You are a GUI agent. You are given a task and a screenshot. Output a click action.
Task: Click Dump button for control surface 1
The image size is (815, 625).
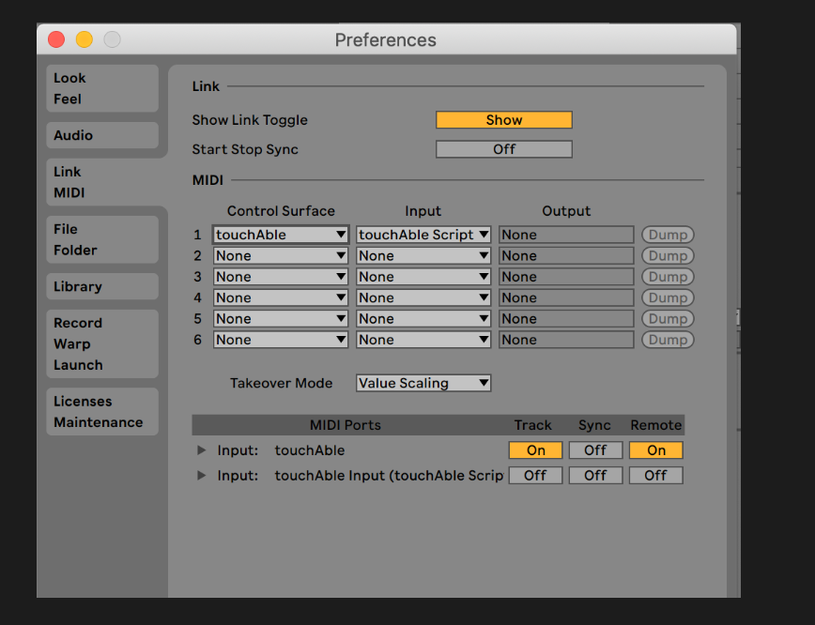[668, 235]
